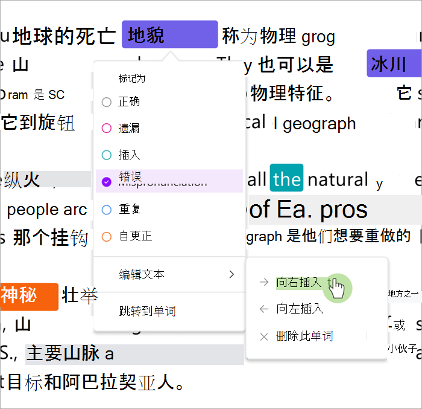This screenshot has width=422, height=409.
Task: Click the text 是他们想要重做的
Action: tap(348, 236)
